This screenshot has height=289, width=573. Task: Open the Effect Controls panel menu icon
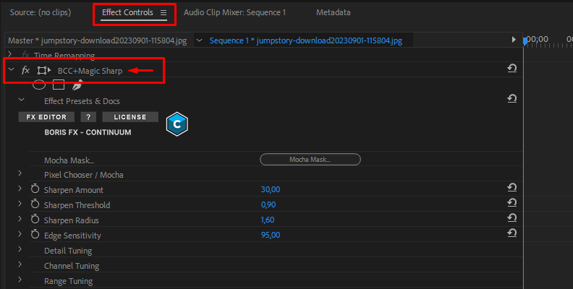tap(164, 13)
